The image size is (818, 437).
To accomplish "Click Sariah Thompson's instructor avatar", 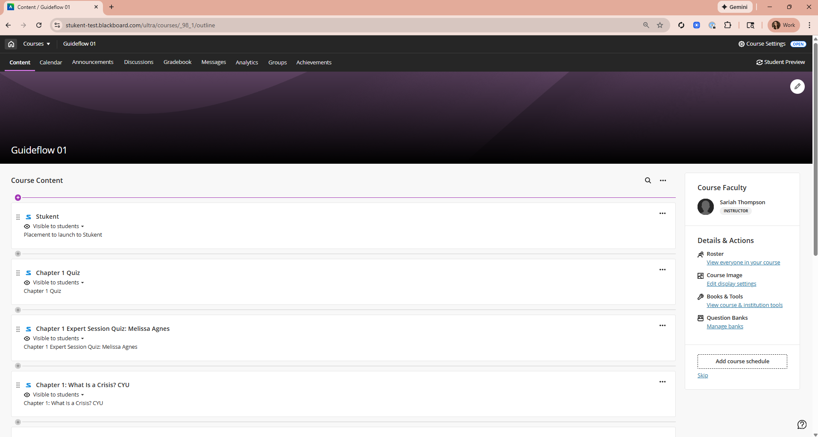I will (705, 207).
